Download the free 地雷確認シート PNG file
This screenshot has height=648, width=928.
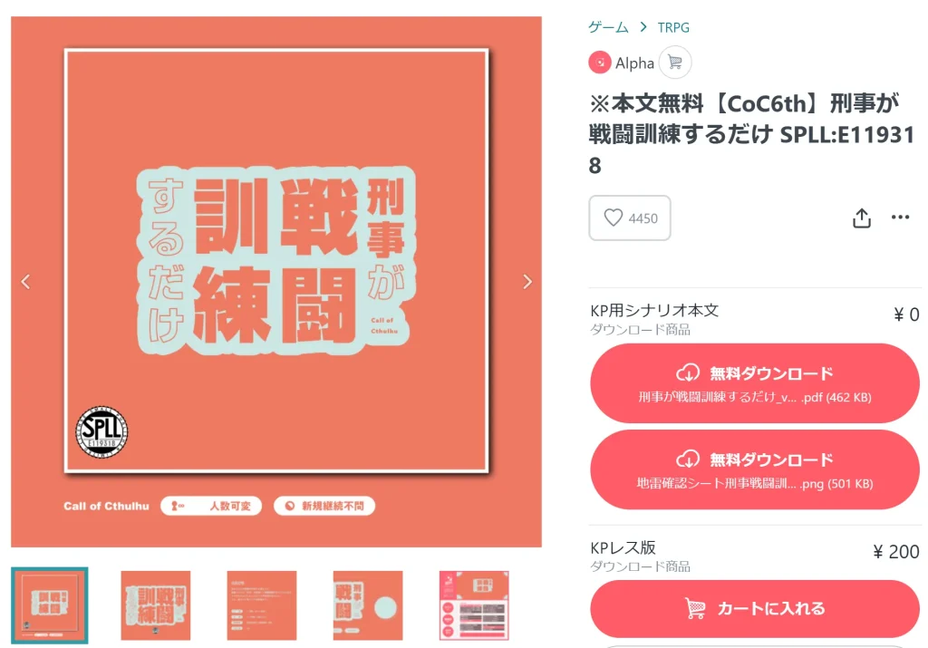tap(755, 469)
